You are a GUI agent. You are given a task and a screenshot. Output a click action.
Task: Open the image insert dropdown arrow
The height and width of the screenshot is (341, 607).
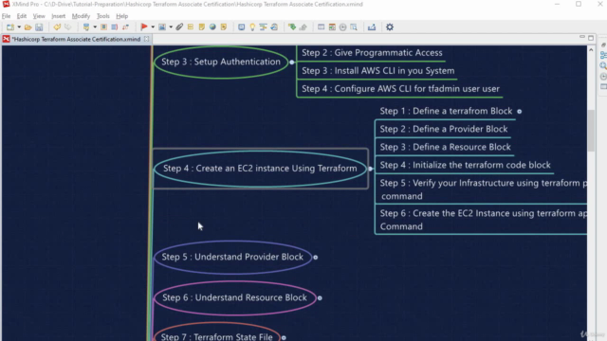pyautogui.click(x=171, y=27)
